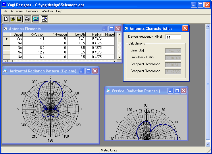Click the New file toolbar icon
The height and width of the screenshot is (154, 212).
[x=6, y=19]
